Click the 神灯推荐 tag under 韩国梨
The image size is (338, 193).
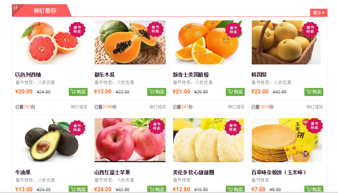[x=315, y=107]
